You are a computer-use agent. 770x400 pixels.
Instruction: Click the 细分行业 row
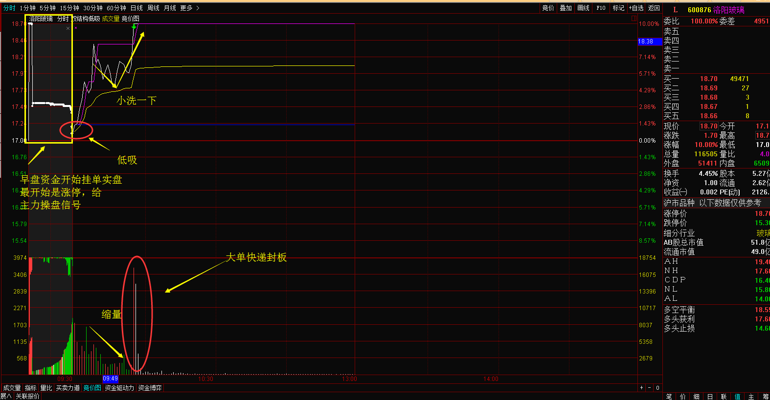click(717, 233)
